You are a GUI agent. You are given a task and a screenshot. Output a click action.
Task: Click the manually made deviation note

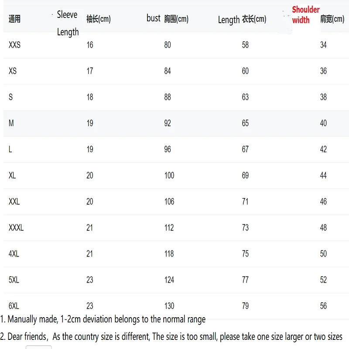pyautogui.click(x=103, y=319)
